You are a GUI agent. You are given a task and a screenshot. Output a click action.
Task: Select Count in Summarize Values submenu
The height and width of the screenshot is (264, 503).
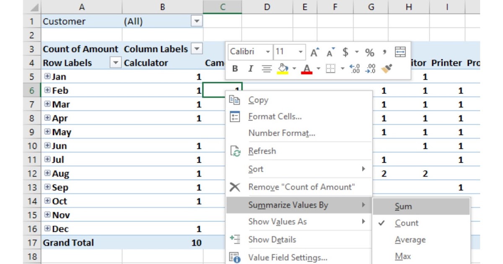(406, 223)
